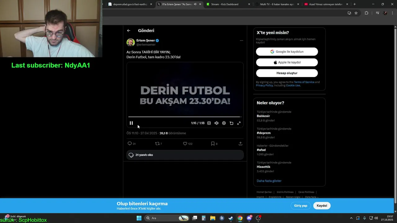Viewport: 397px width, 223px height.
Task: Open Chrome extensions puzzle icon
Action: point(366,13)
